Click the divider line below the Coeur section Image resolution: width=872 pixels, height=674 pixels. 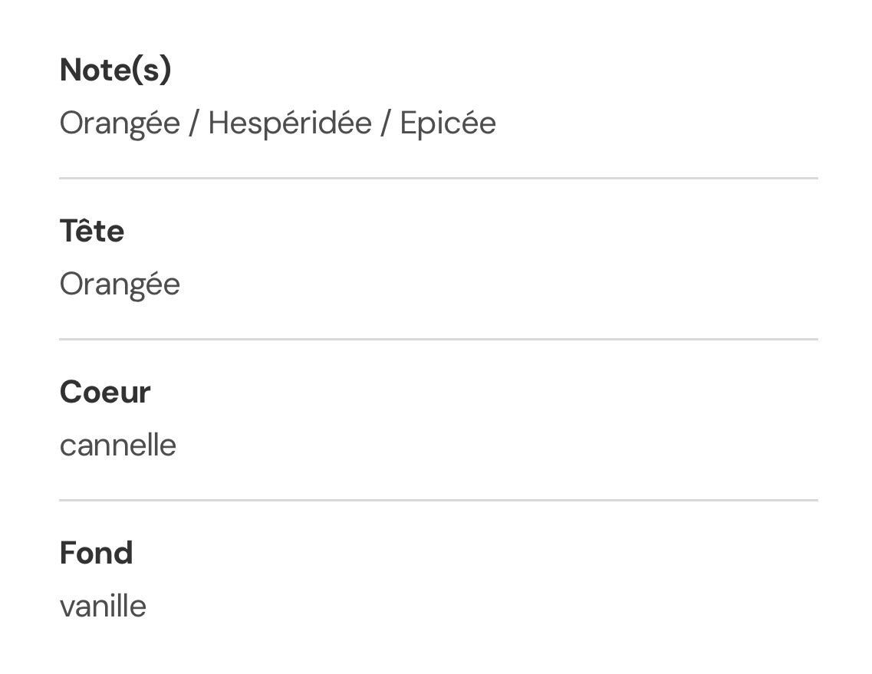coord(439,500)
